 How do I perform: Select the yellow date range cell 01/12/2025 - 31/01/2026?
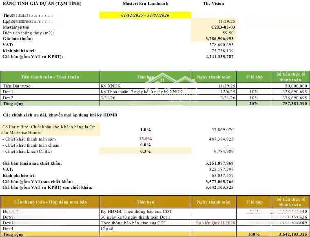(145, 15)
